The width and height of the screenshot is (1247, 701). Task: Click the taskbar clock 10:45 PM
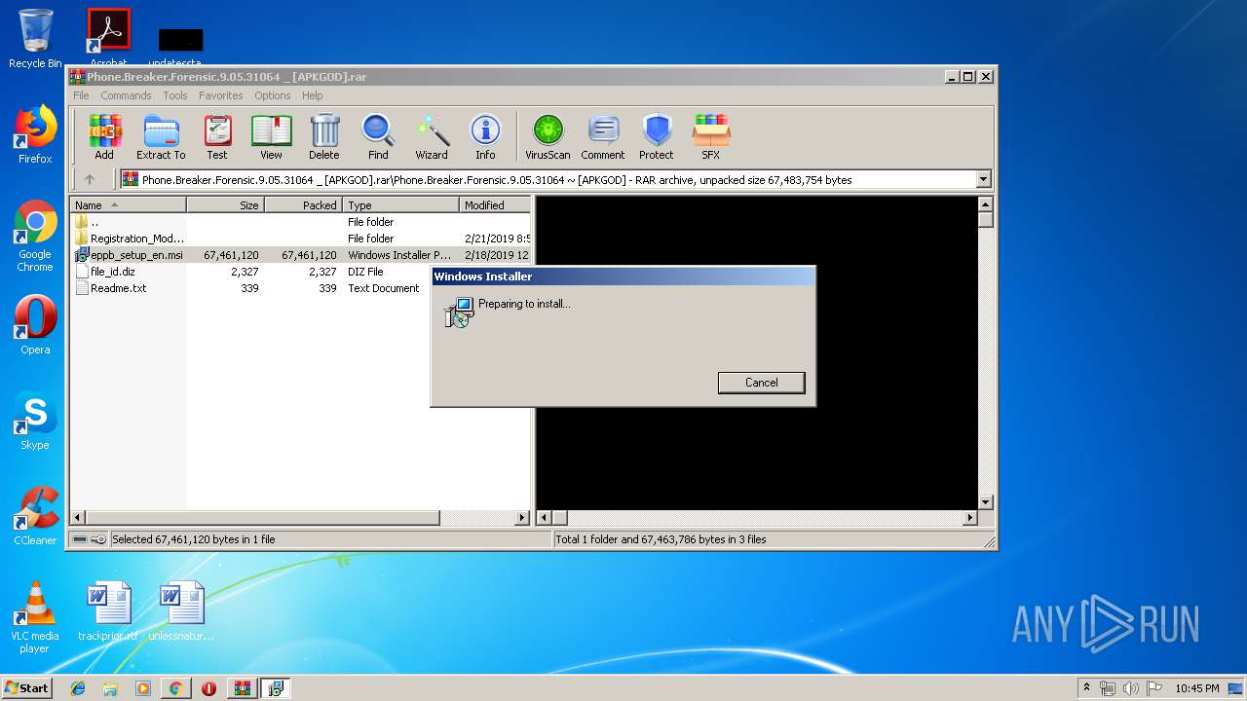click(x=1196, y=688)
